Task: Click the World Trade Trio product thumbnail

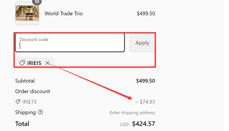Action: point(27,13)
